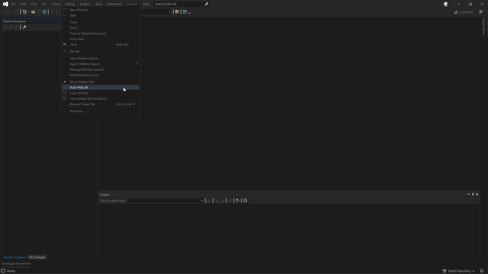Open the Solution Explorer properties wrench
This screenshot has width=488, height=274.
pos(24,27)
